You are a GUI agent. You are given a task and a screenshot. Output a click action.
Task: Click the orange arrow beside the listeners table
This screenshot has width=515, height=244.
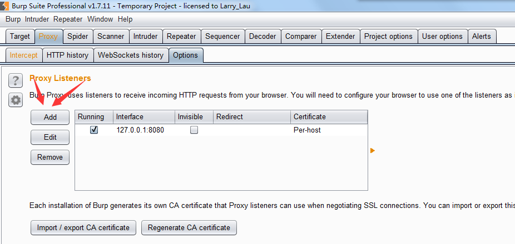[373, 150]
